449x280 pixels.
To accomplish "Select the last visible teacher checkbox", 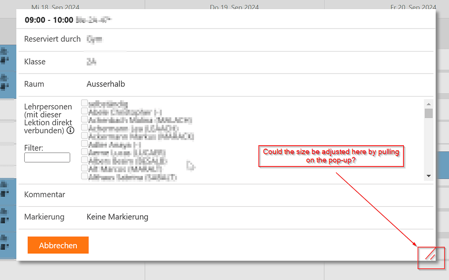I will [x=85, y=176].
